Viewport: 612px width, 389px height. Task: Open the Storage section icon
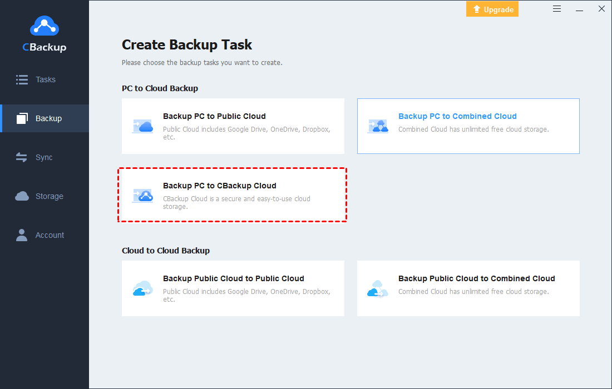[x=22, y=196]
